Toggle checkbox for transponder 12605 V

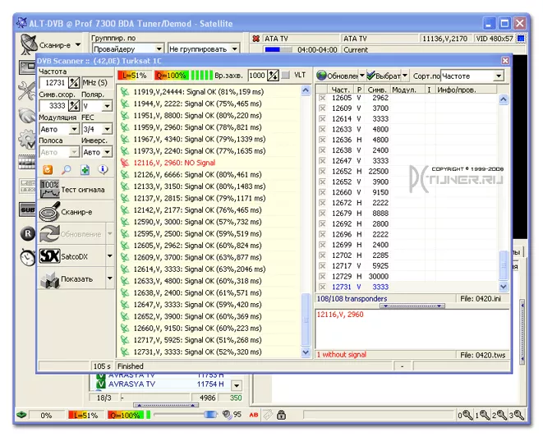tap(323, 98)
